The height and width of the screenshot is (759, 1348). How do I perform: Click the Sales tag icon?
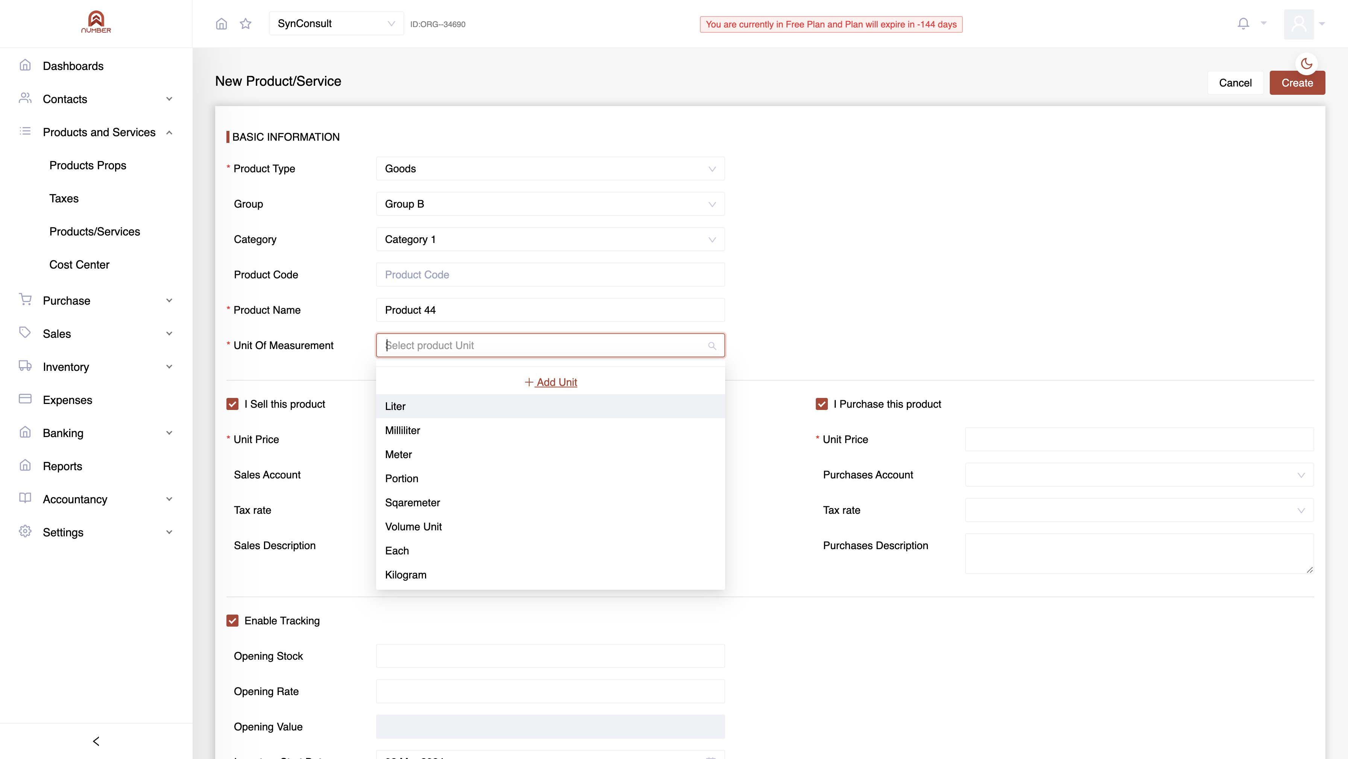[x=25, y=333]
